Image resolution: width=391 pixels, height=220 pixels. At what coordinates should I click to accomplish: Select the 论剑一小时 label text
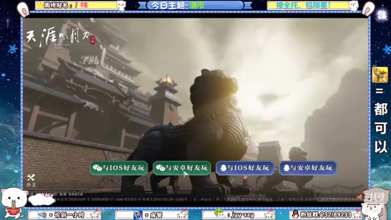click(69, 215)
